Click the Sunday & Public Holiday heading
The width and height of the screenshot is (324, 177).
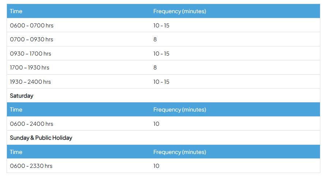pyautogui.click(x=41, y=138)
